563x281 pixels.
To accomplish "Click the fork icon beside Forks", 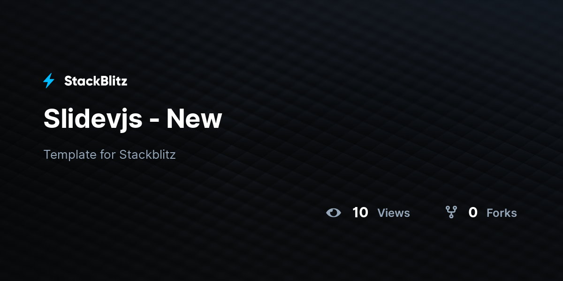I will coord(451,212).
